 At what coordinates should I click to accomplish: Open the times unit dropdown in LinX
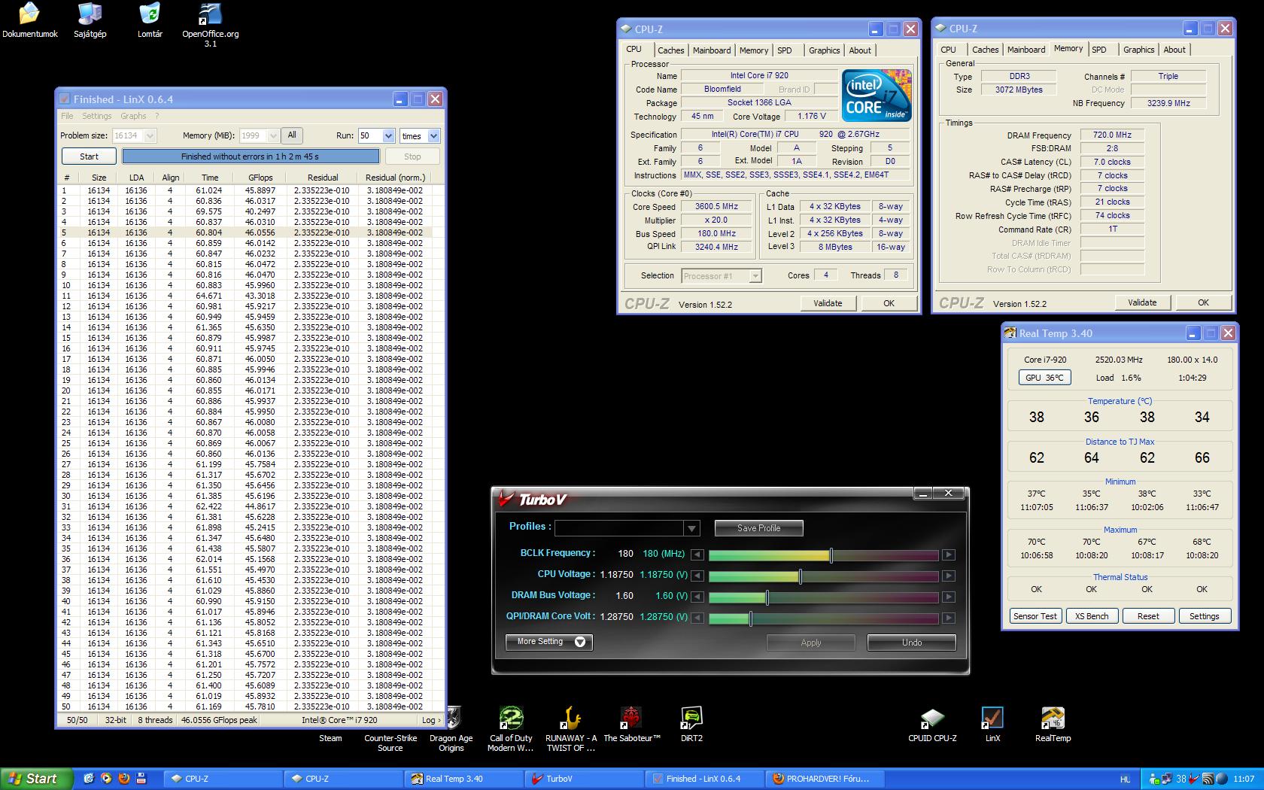tap(433, 135)
